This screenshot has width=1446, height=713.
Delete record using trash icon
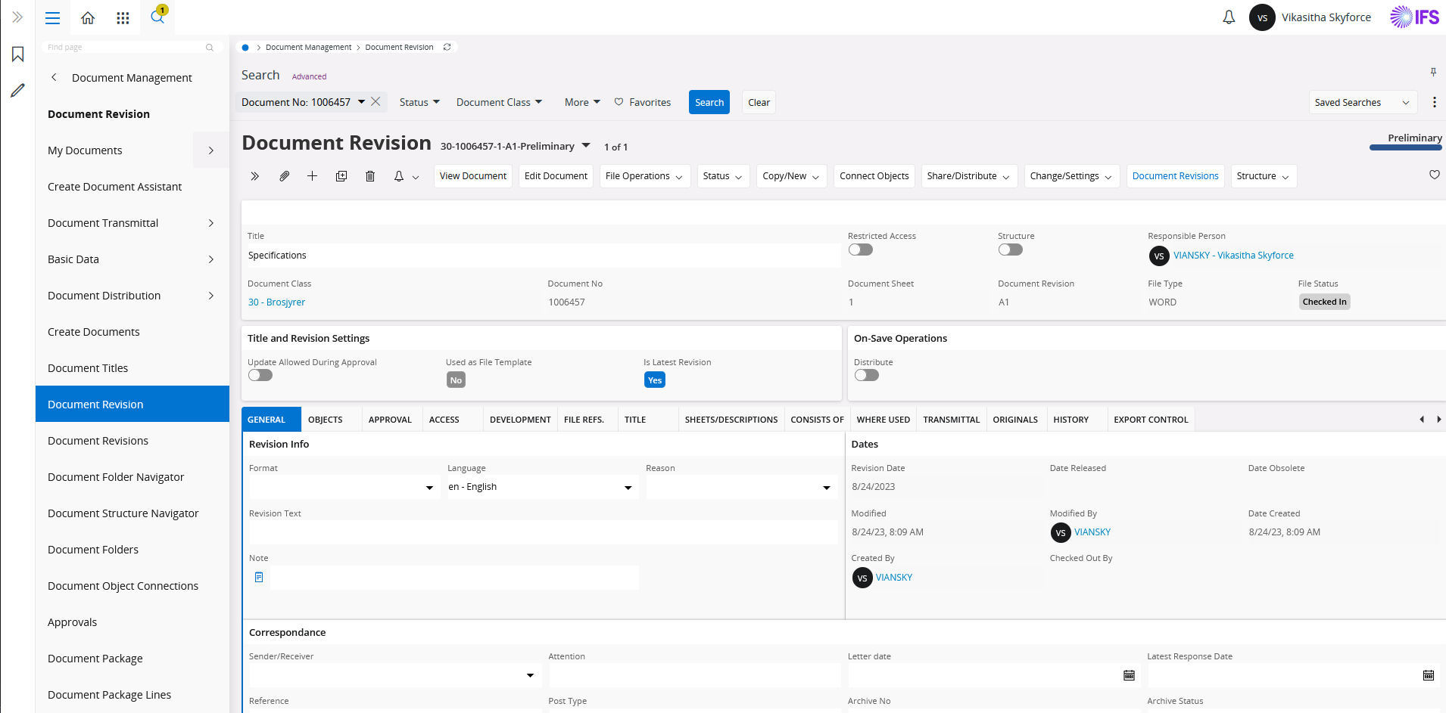tap(370, 176)
